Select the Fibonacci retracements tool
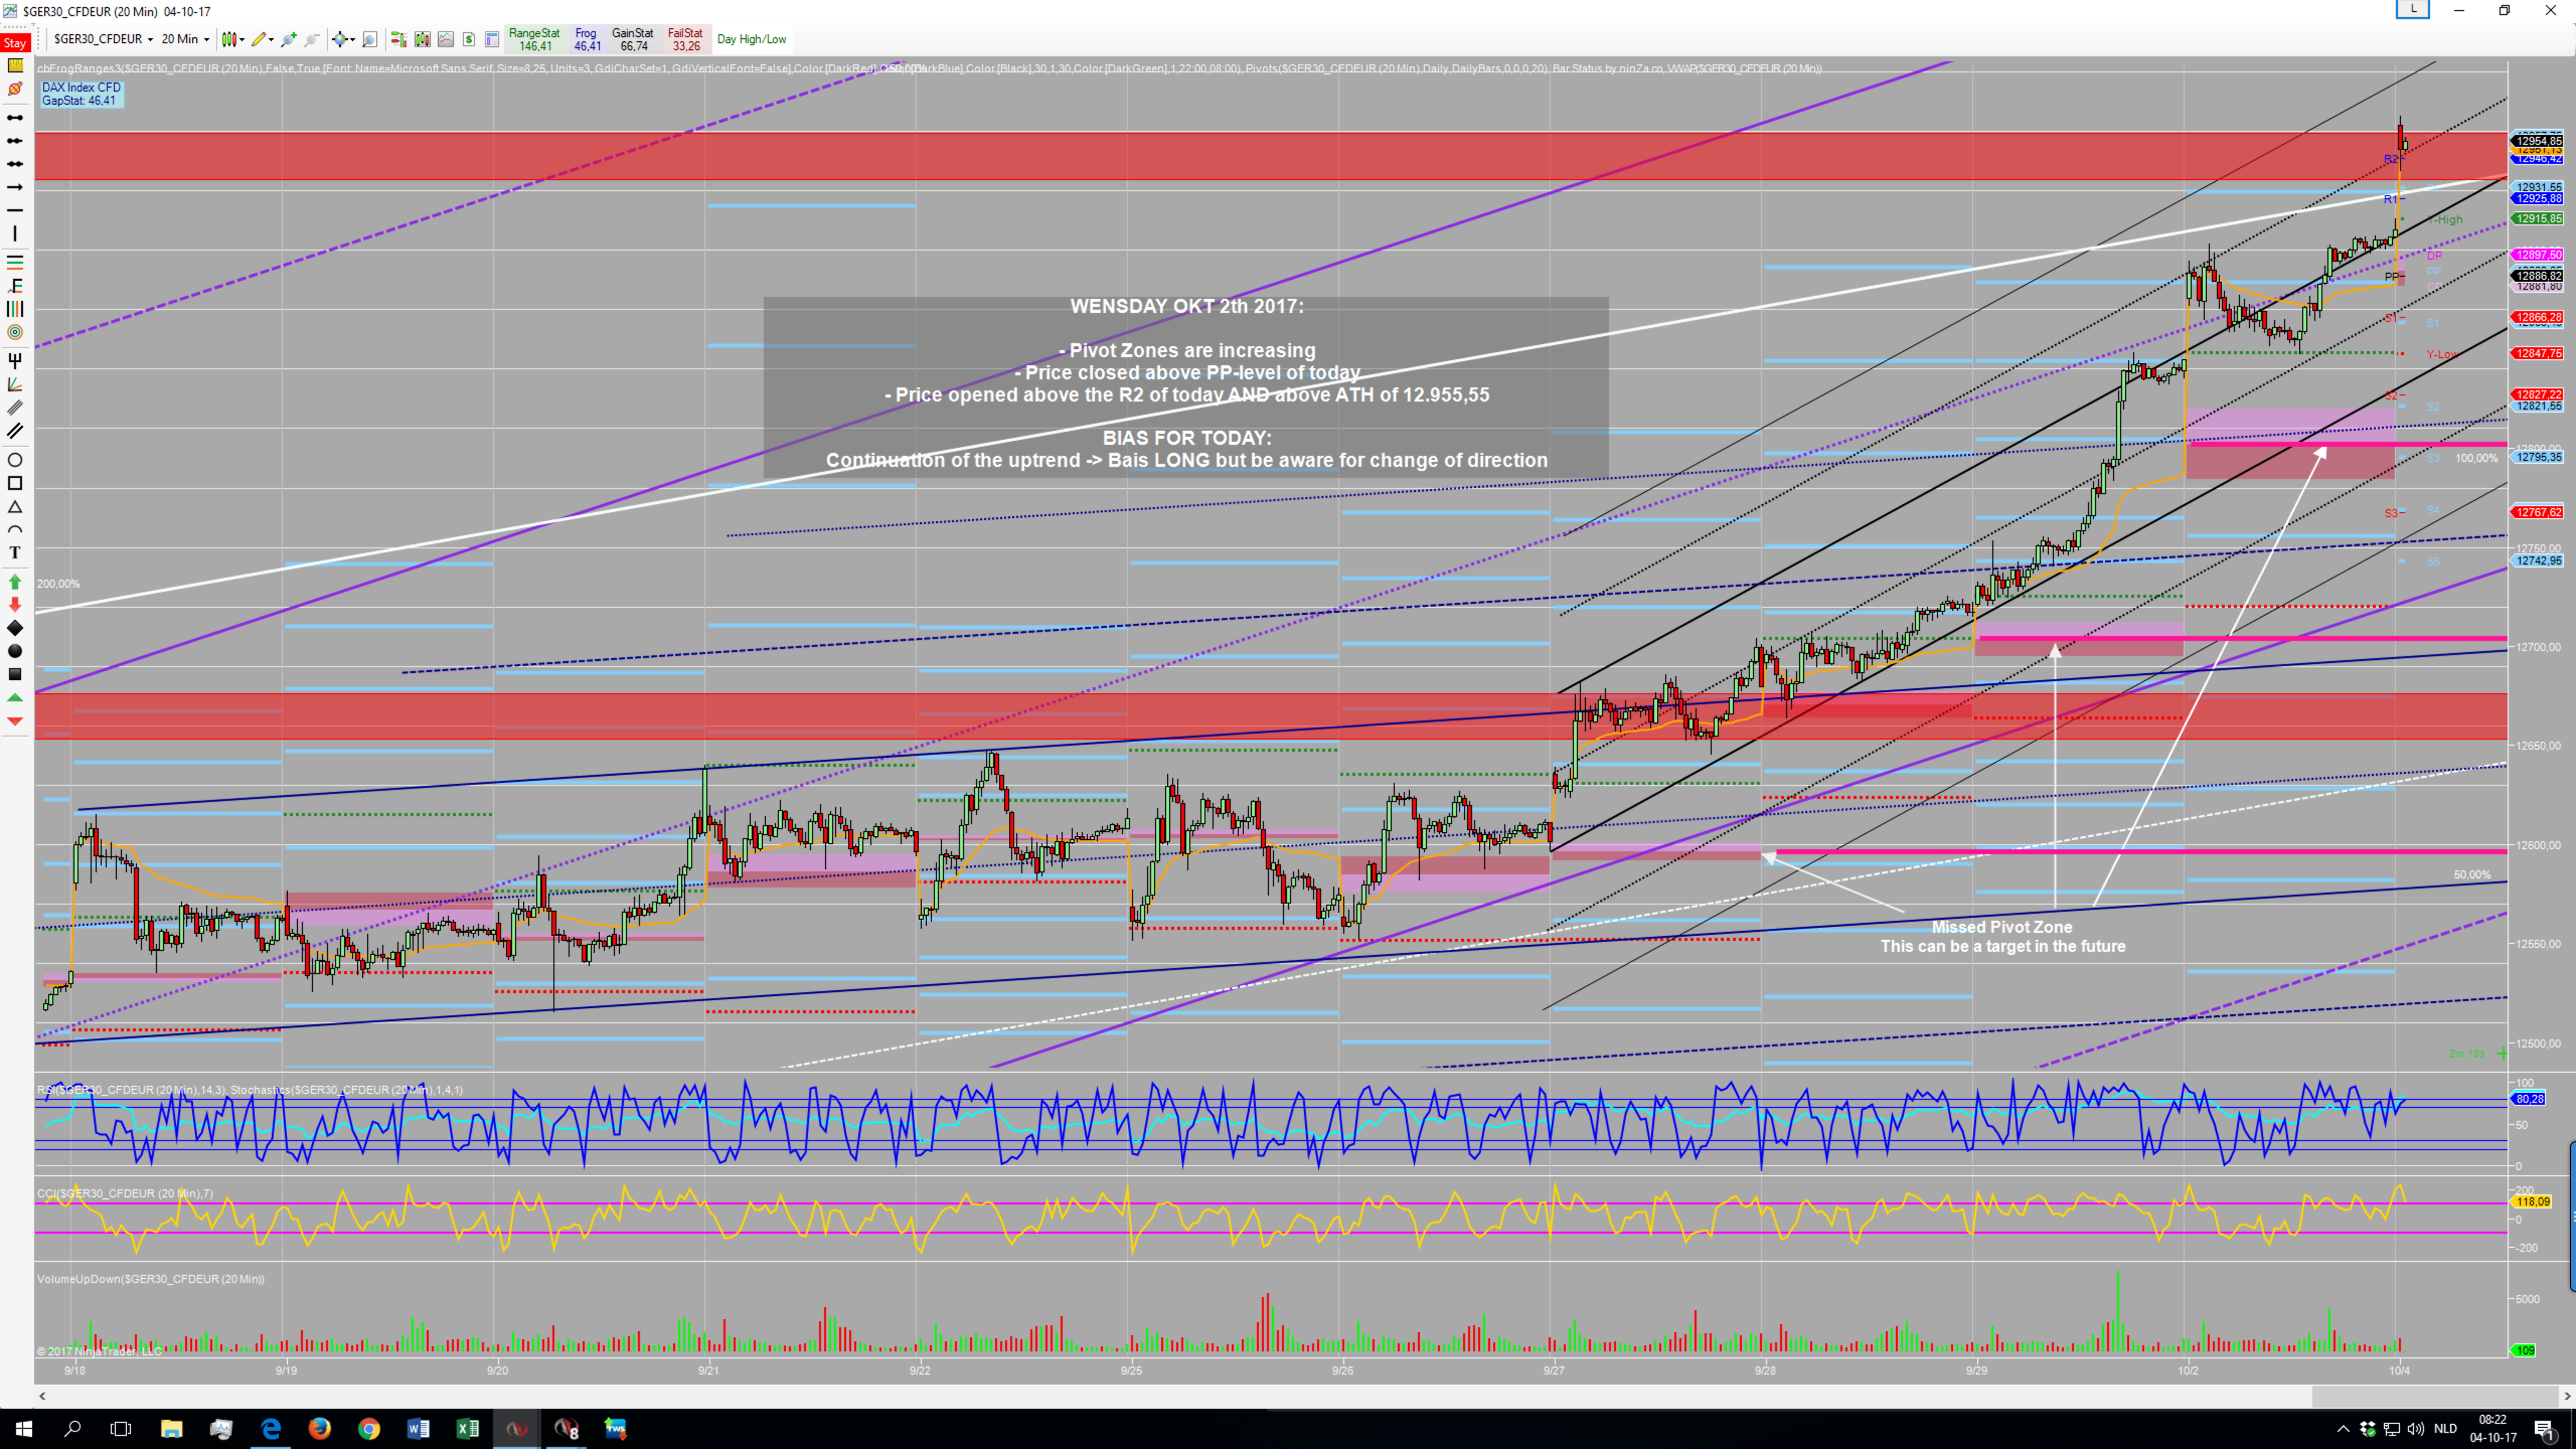Screen dimensions: 2576x1449 pos(15,262)
